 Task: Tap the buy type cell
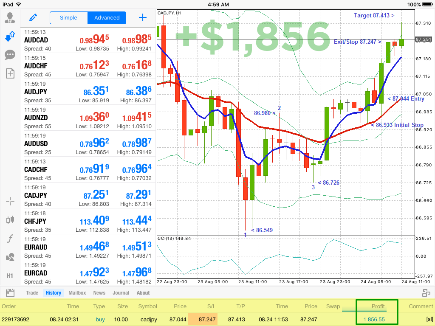coord(100,319)
